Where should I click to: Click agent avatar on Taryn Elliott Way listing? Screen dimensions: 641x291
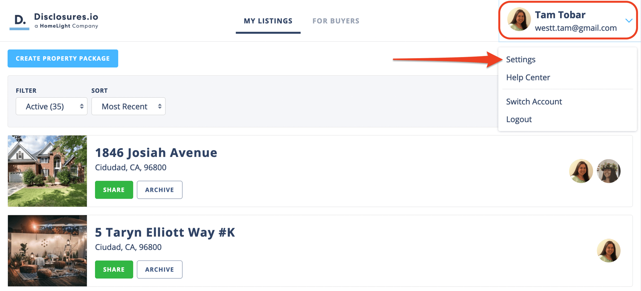608,251
